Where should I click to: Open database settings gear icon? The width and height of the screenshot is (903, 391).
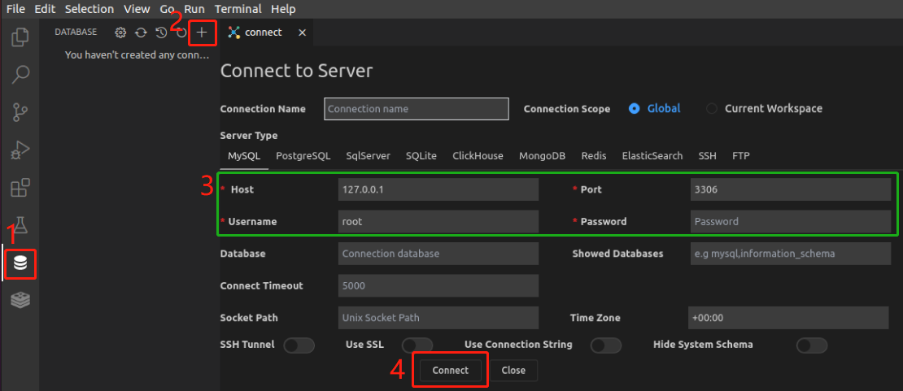click(x=120, y=33)
